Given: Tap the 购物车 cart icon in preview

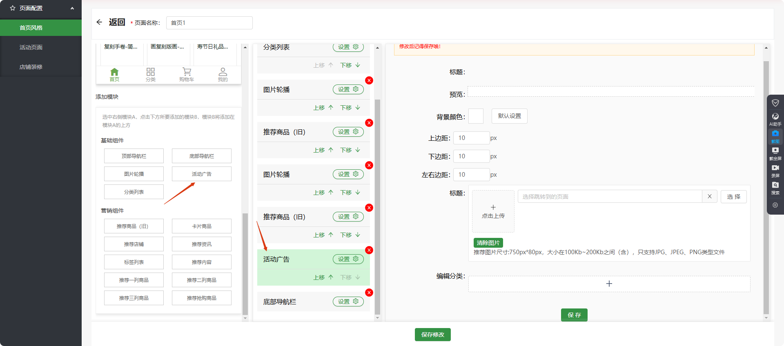Looking at the screenshot, I should [x=187, y=74].
